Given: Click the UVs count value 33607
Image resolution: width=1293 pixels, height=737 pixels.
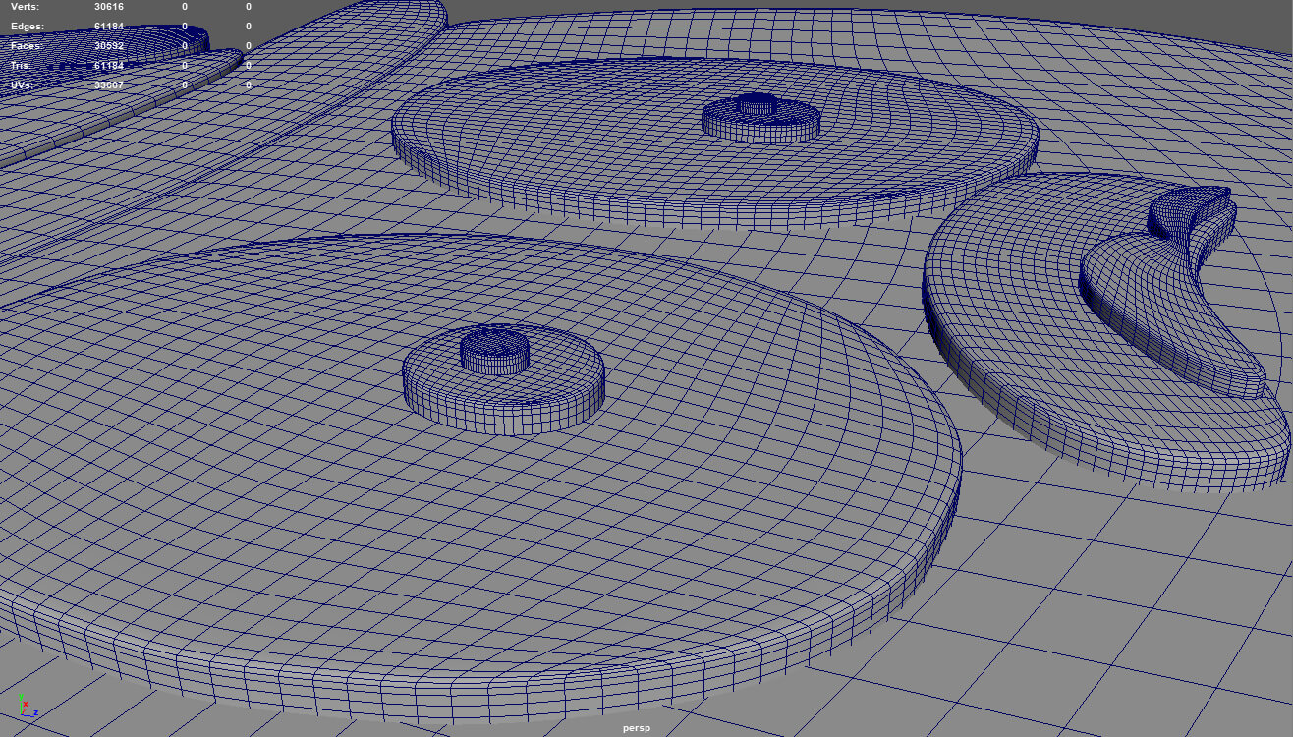Looking at the screenshot, I should pos(108,85).
